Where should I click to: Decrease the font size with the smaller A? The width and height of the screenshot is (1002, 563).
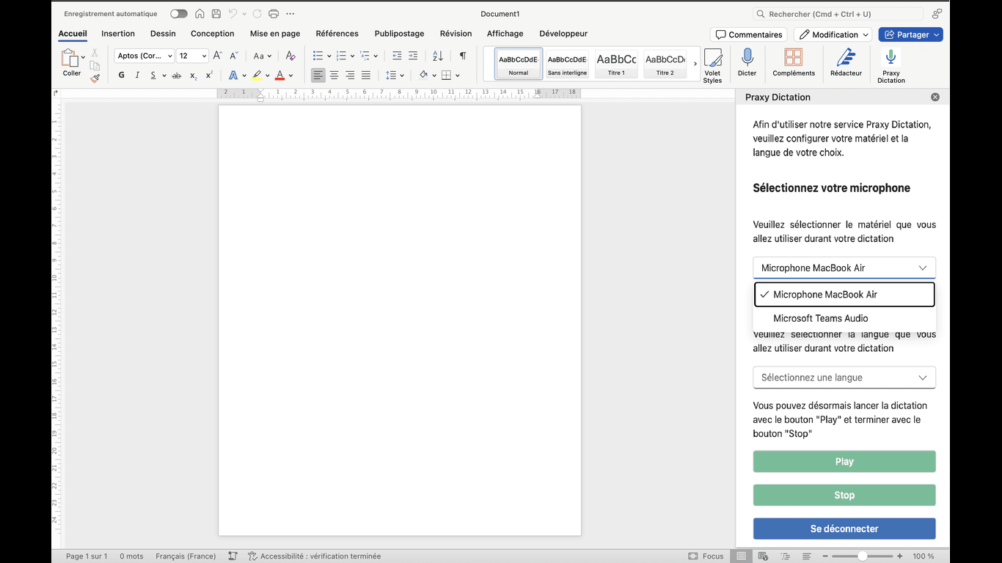tap(234, 56)
